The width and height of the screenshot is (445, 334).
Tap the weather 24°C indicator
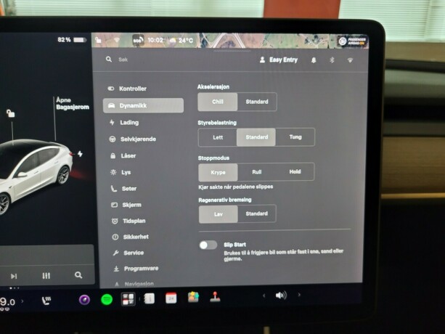pyautogui.click(x=181, y=41)
